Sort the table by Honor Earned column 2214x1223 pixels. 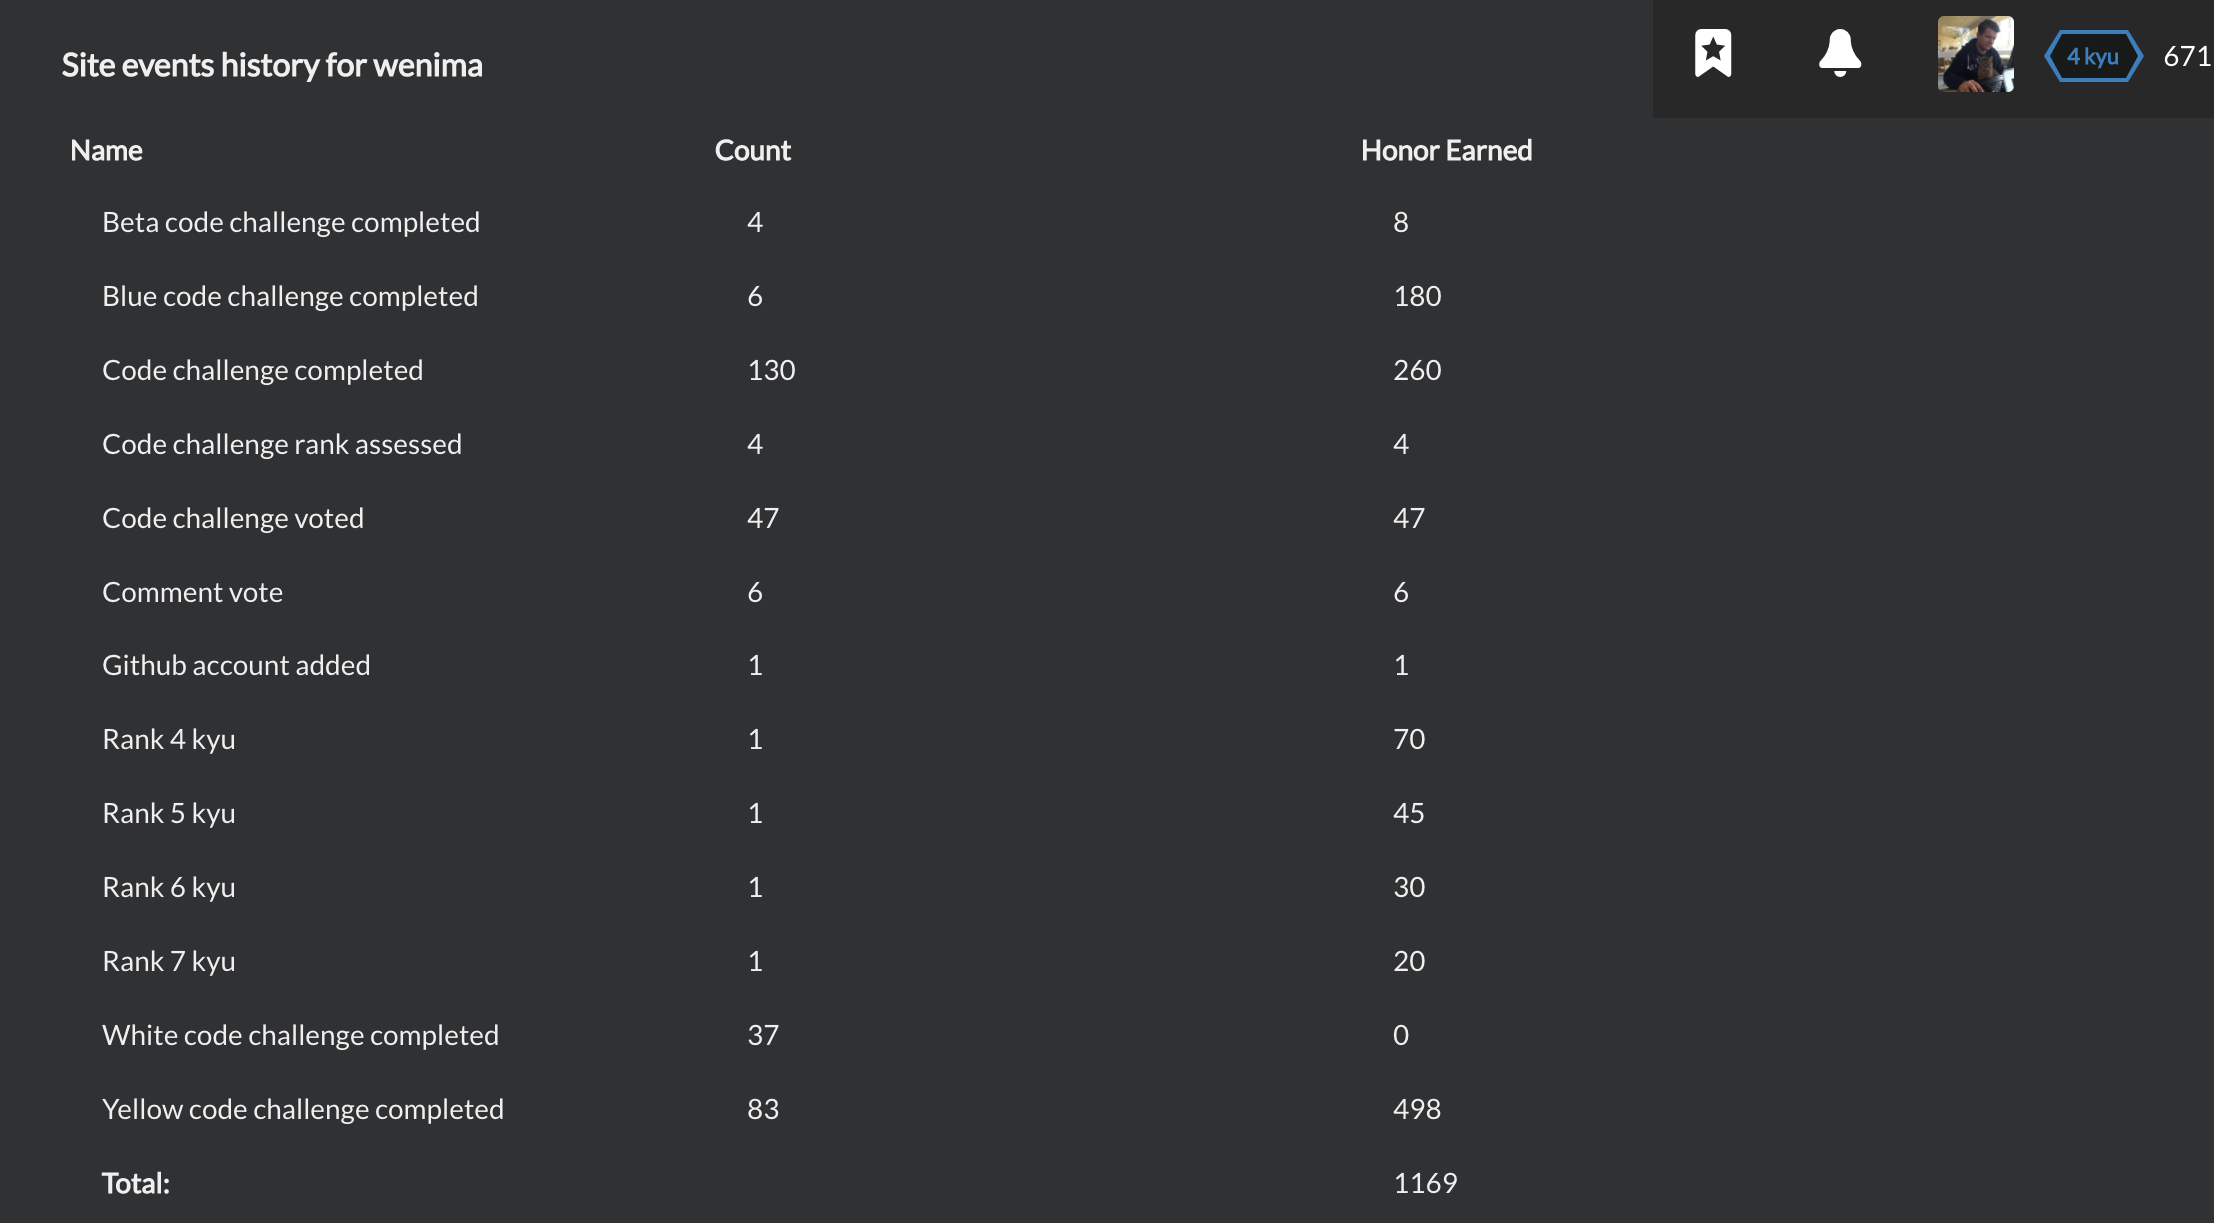click(1446, 150)
